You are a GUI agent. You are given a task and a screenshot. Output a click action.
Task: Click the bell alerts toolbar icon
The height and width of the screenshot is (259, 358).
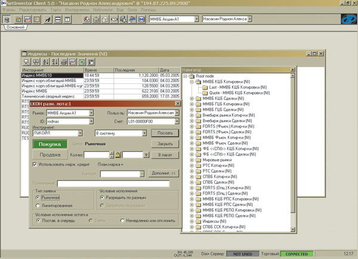click(x=124, y=20)
